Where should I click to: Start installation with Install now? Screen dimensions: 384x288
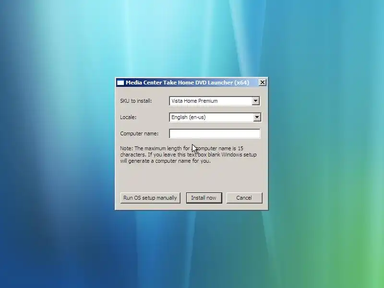(x=204, y=198)
